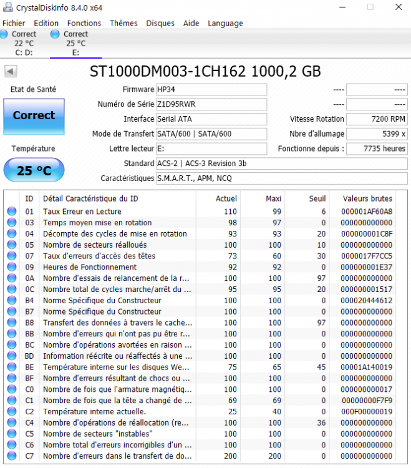Click status orb for attribute C2 temperature
411x468 pixels.
click(12, 412)
